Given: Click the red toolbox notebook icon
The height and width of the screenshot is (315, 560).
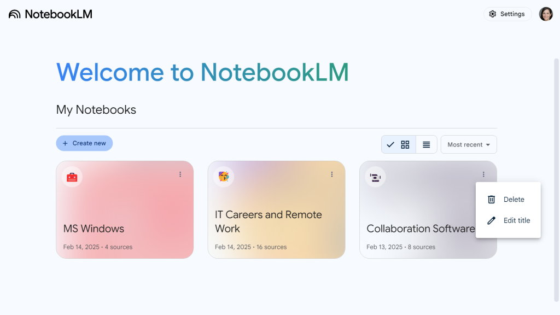Looking at the screenshot, I should (72, 177).
